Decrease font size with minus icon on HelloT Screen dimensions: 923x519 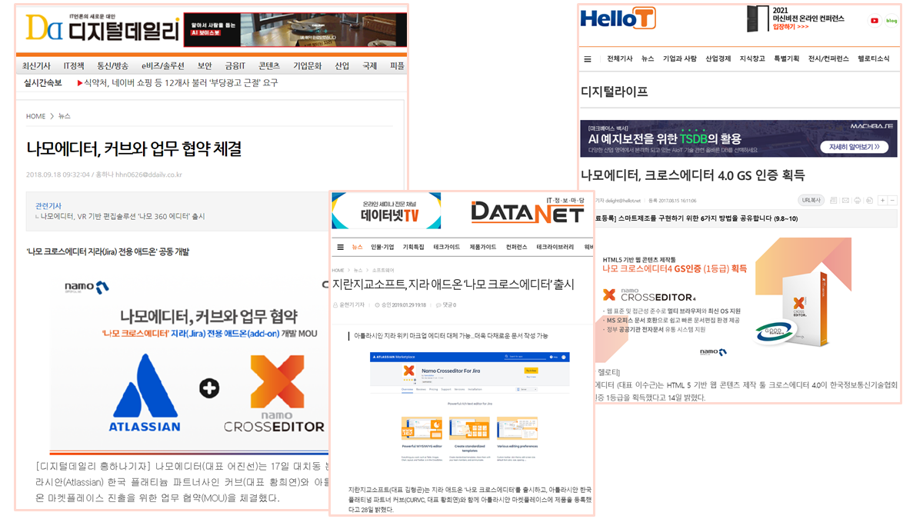coord(892,200)
